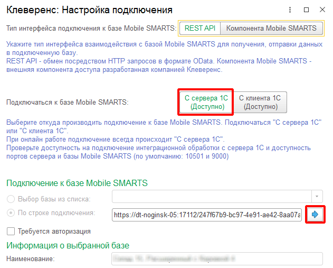
Task: Click the Наименование label
Action: (x=31, y=259)
